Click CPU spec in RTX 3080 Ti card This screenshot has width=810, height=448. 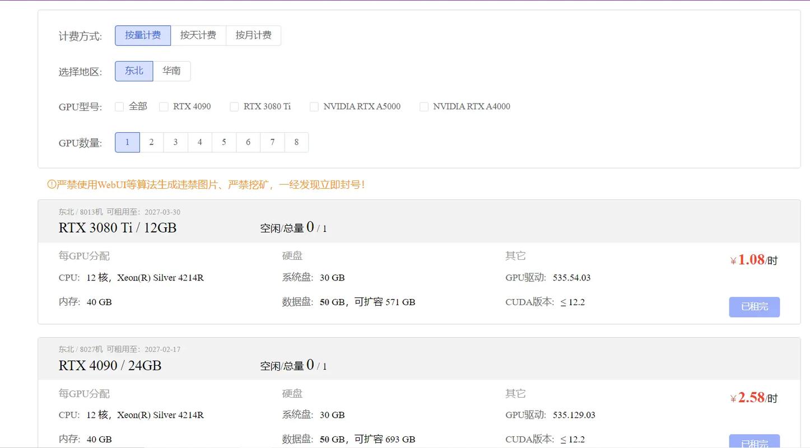pyautogui.click(x=131, y=278)
